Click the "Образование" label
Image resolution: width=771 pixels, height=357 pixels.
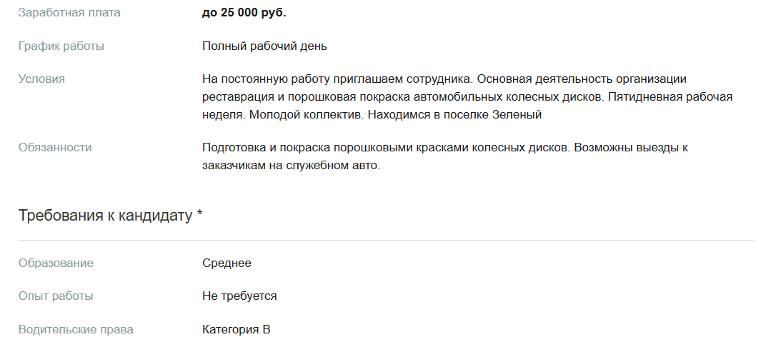pos(56,263)
